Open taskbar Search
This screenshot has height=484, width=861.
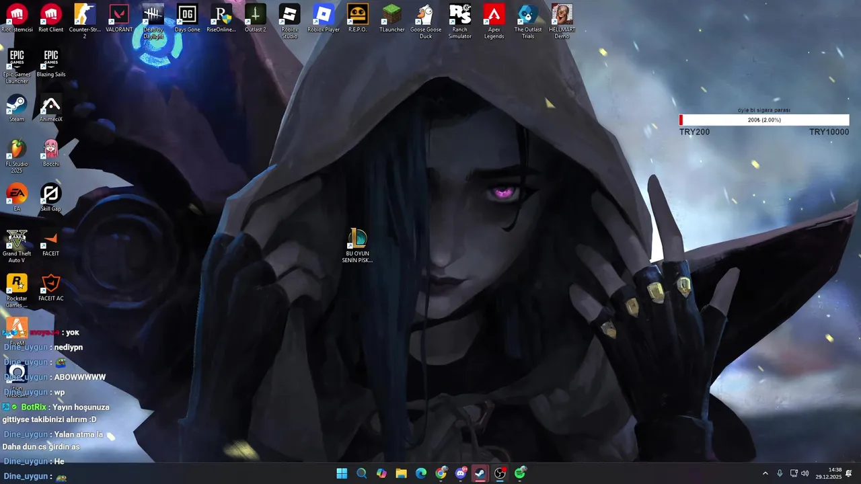click(361, 473)
